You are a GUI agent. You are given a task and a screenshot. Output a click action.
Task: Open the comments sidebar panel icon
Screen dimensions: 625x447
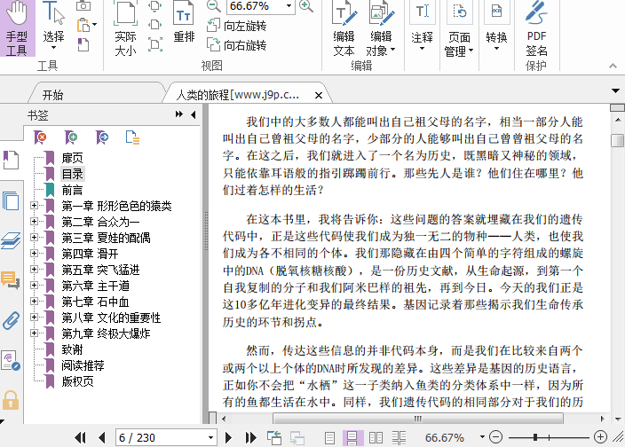coord(11,280)
